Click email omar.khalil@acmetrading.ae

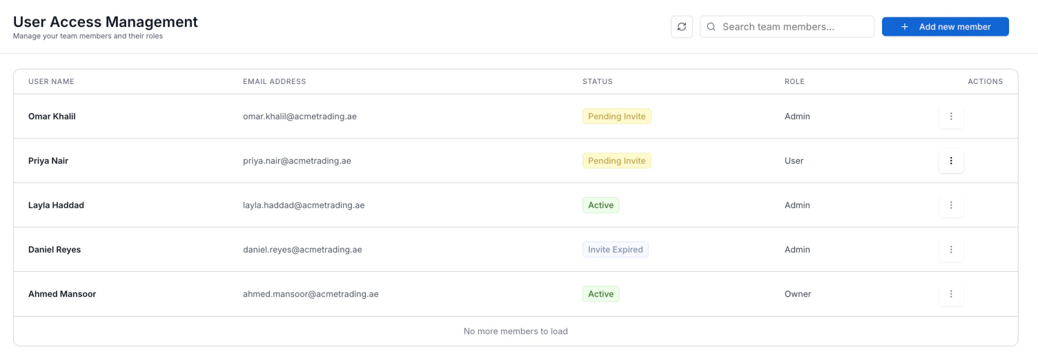tap(300, 116)
